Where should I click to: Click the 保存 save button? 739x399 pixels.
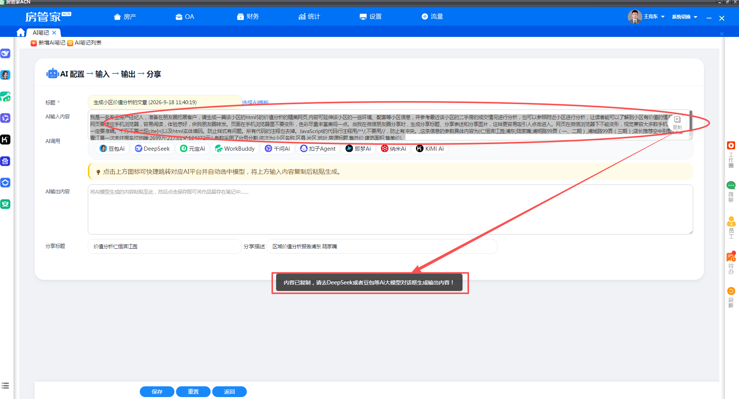[157, 392]
